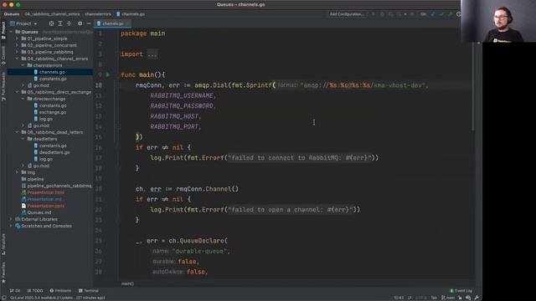Screen dimensions: 536x301
Task: Select exchange.go in project tree
Action: click(53, 112)
